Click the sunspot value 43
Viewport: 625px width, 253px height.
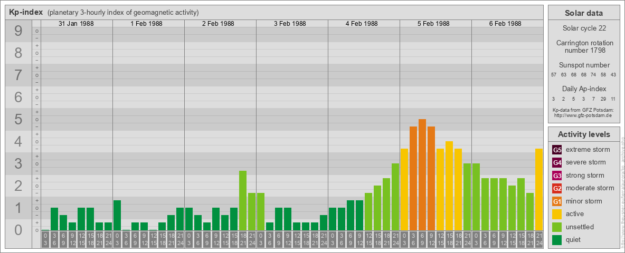coord(613,75)
